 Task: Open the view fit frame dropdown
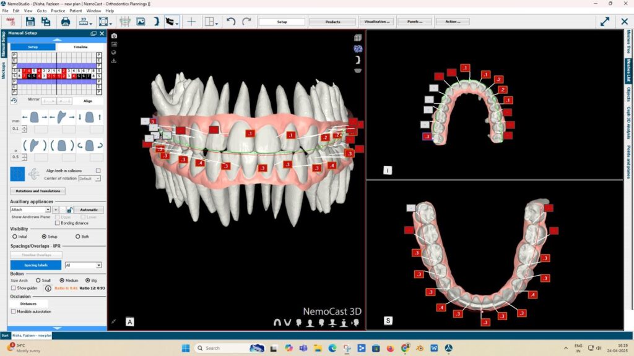pyautogui.click(x=110, y=23)
